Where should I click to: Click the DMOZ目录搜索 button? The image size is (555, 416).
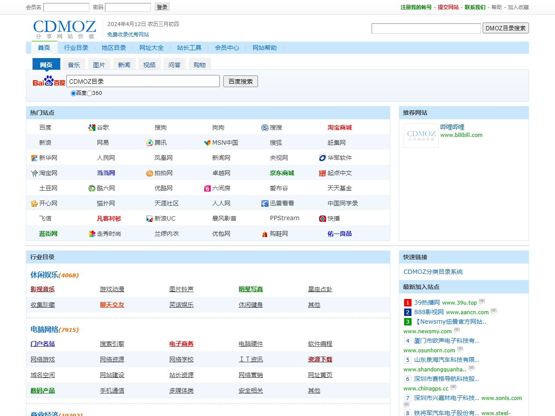tap(505, 28)
